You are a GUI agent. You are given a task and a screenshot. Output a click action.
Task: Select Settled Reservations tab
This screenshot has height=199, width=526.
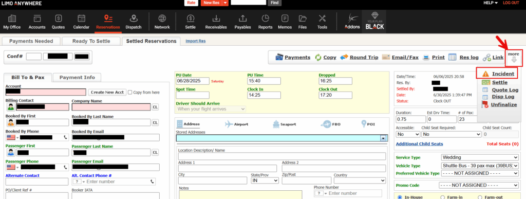[x=152, y=41]
